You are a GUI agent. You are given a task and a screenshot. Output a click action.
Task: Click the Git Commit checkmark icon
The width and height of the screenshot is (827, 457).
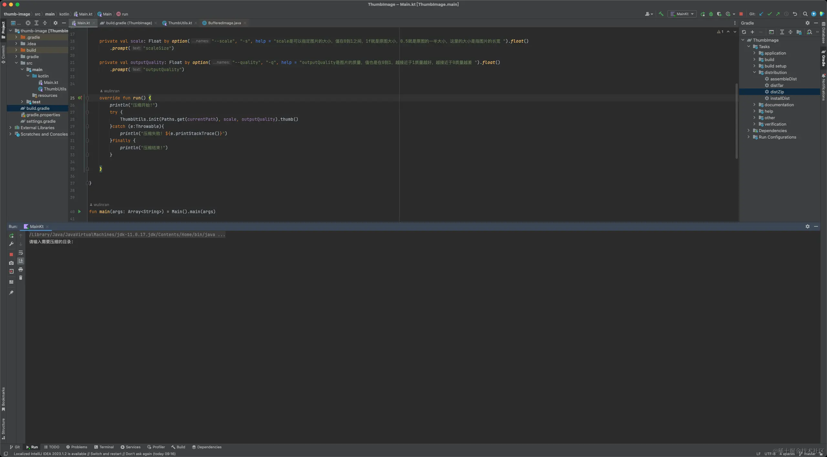click(769, 14)
